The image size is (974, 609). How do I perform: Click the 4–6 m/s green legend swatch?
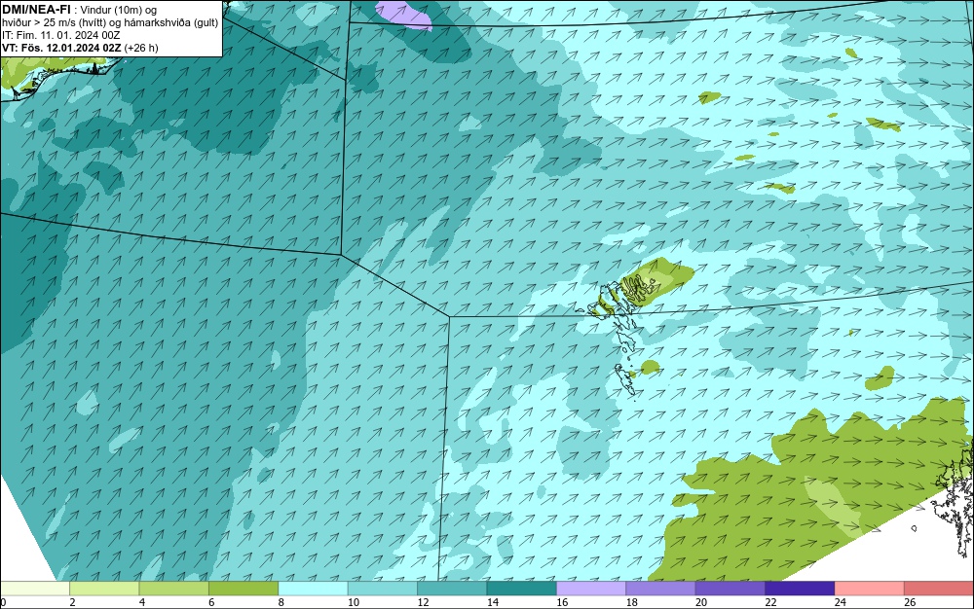pyautogui.click(x=174, y=589)
